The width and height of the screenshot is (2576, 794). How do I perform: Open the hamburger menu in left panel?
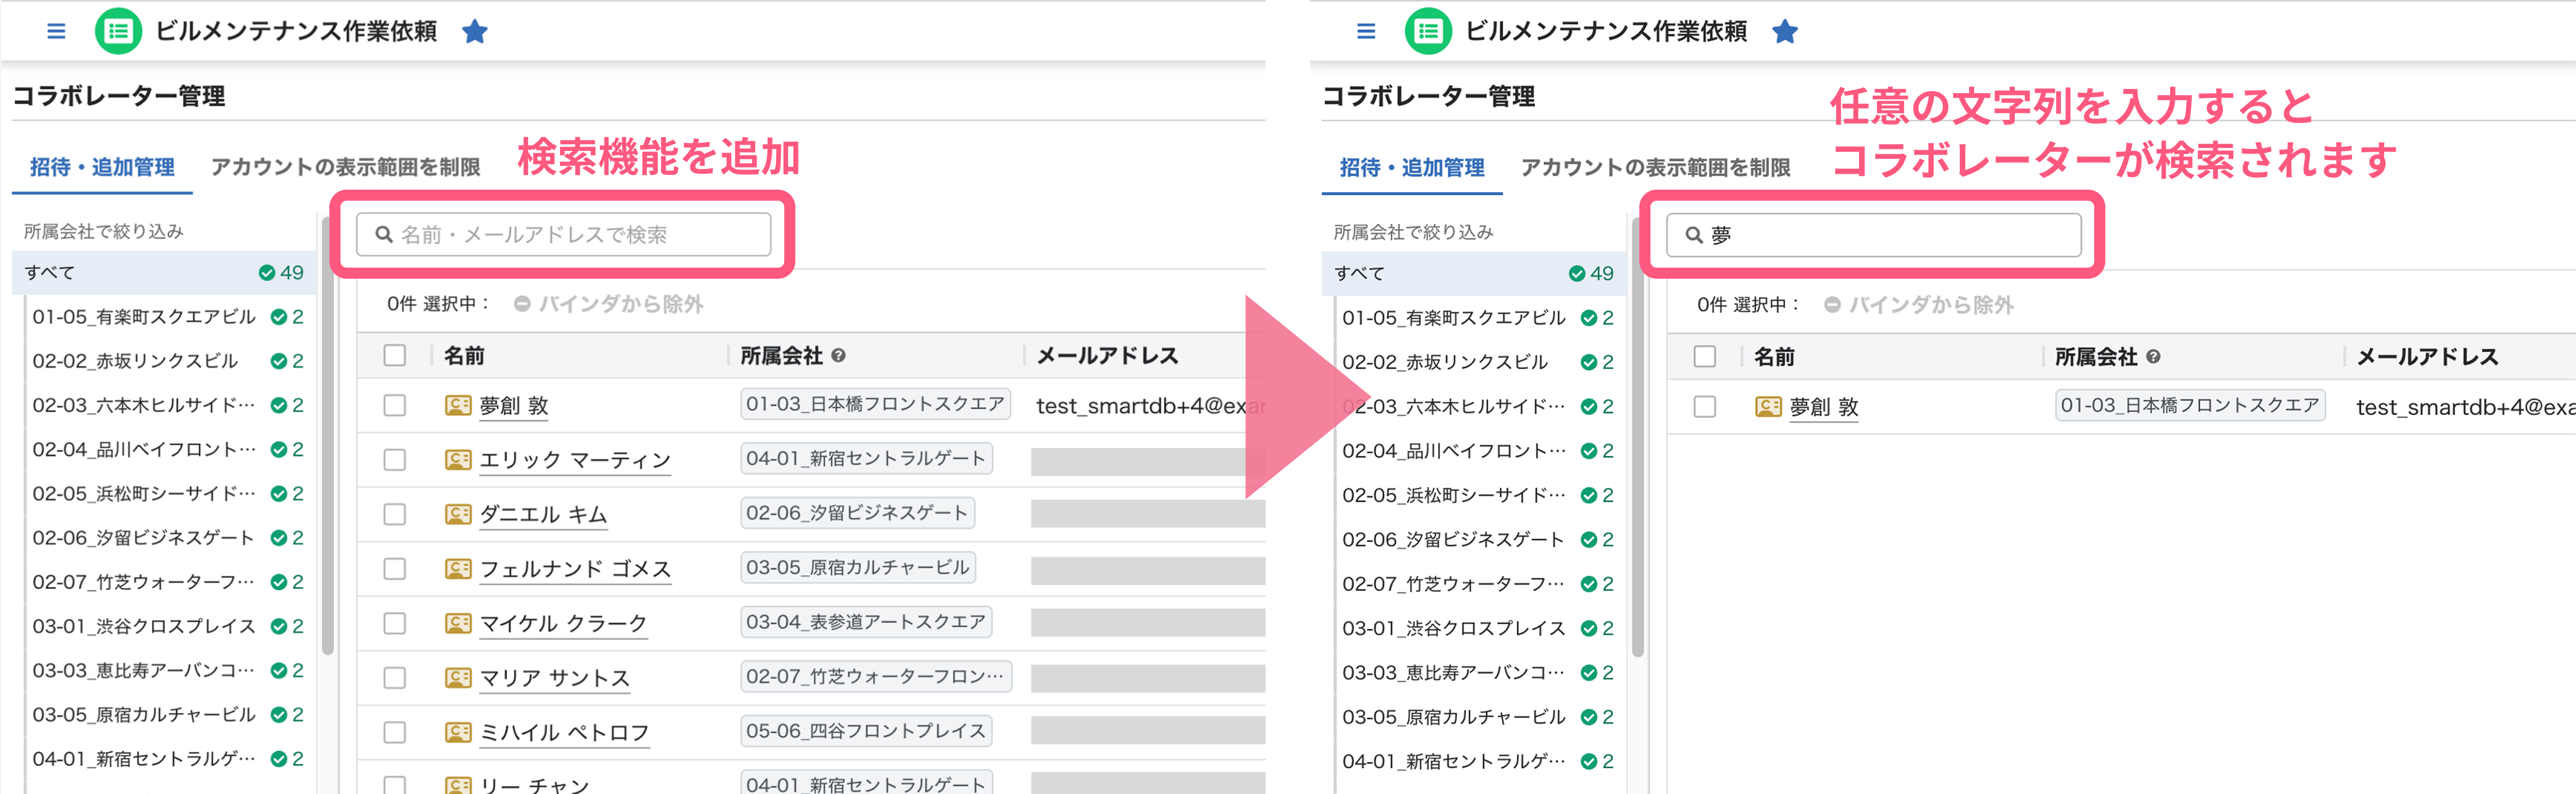point(56,31)
